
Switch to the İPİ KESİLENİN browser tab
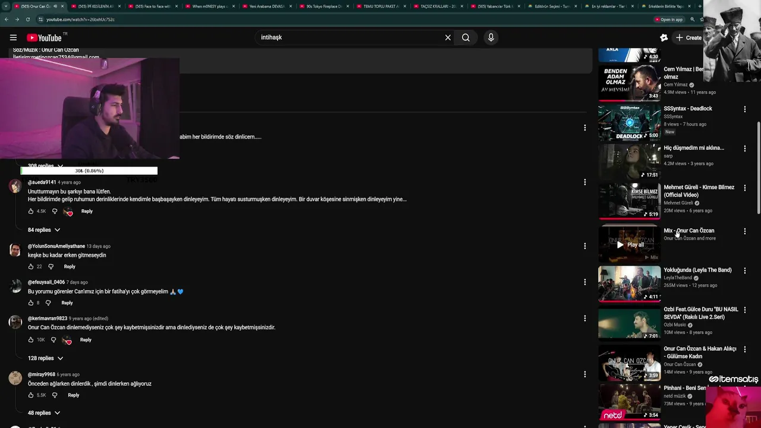[x=95, y=7]
